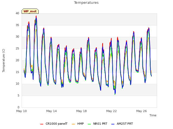Screen dimensions: 173x129
Task: Click the 25 y-axis tick label
Action: point(17,48)
